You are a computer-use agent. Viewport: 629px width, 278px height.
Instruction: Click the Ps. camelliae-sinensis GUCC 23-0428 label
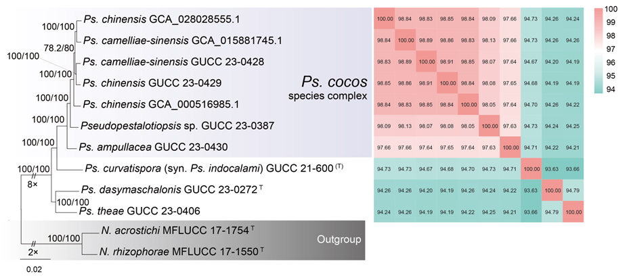(x=169, y=62)
